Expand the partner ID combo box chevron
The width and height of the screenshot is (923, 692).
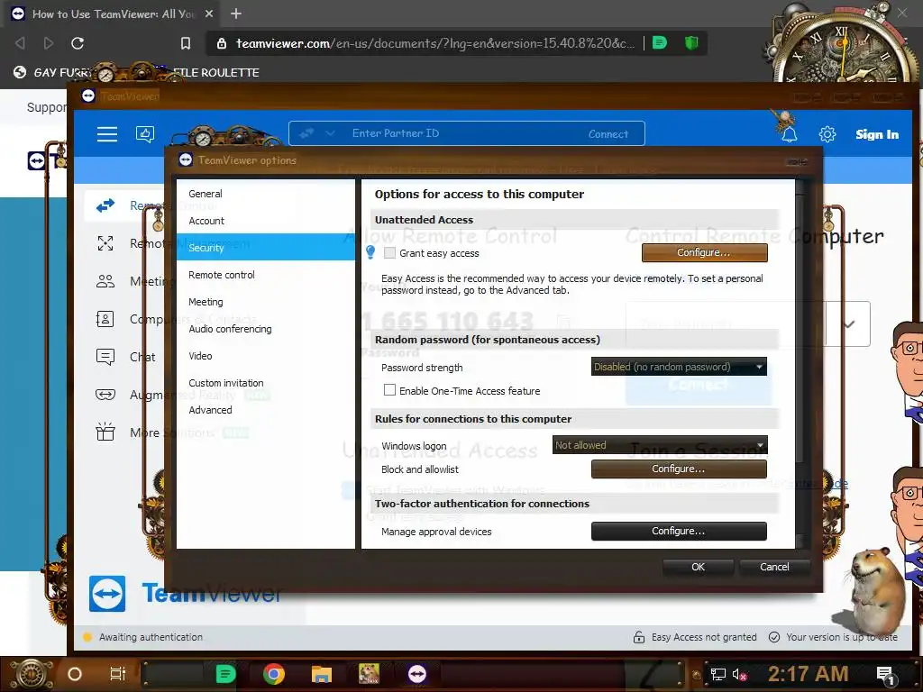(x=848, y=324)
